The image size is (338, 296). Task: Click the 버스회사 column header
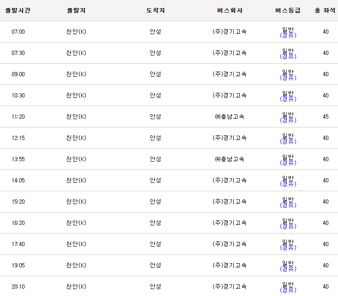(x=230, y=10)
